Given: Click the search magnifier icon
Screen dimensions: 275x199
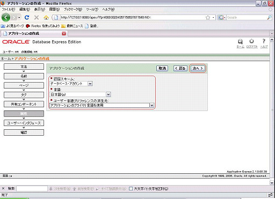Looking at the screenshot, I should (270, 18).
